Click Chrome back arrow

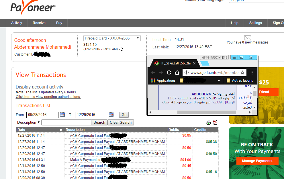click(x=153, y=72)
